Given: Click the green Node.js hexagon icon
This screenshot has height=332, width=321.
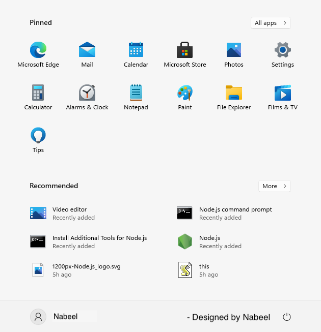Looking at the screenshot, I should point(185,242).
